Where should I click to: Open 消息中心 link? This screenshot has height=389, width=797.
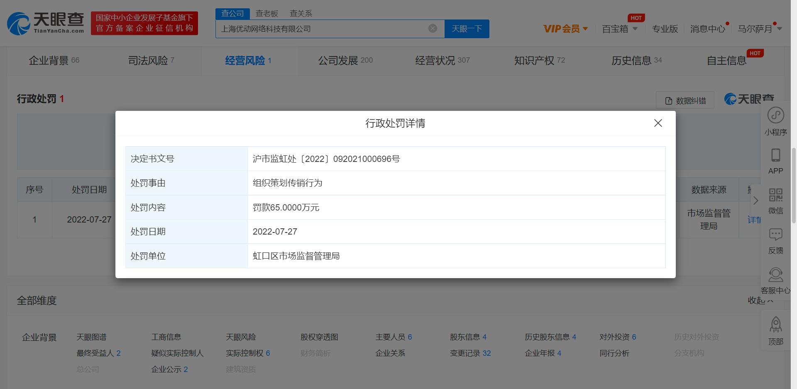[x=708, y=29]
